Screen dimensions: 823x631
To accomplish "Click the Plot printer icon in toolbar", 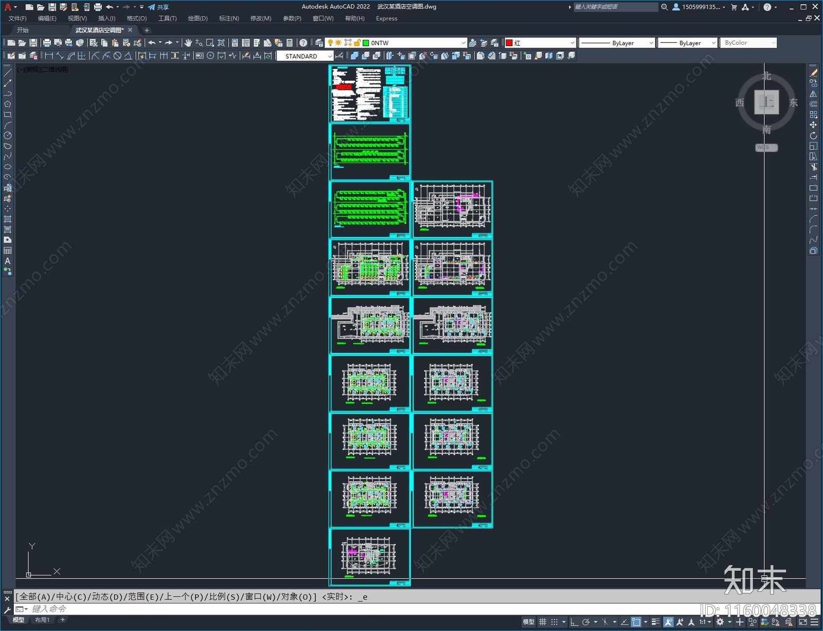I will coord(47,43).
